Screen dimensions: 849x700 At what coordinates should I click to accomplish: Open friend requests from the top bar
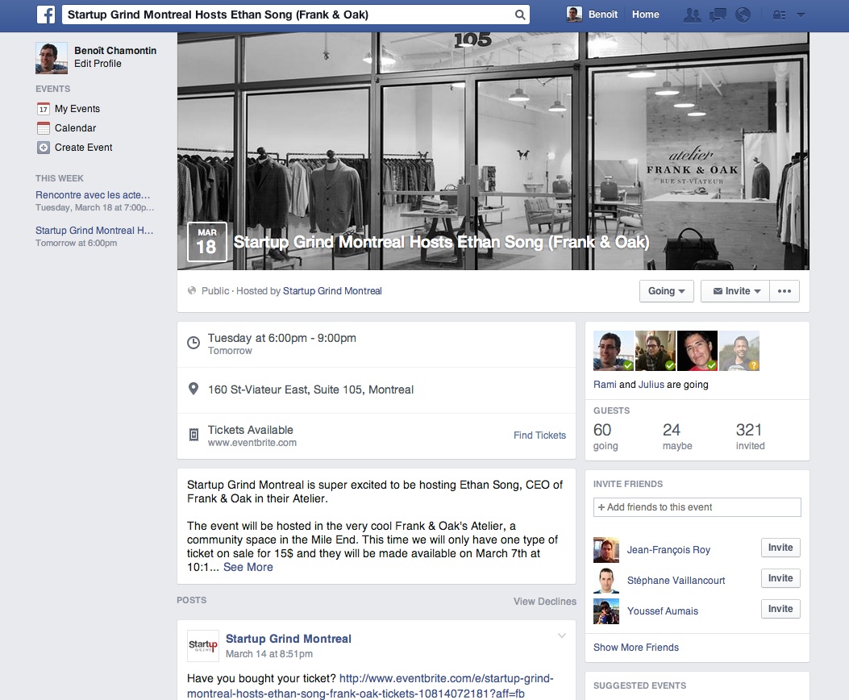point(692,14)
